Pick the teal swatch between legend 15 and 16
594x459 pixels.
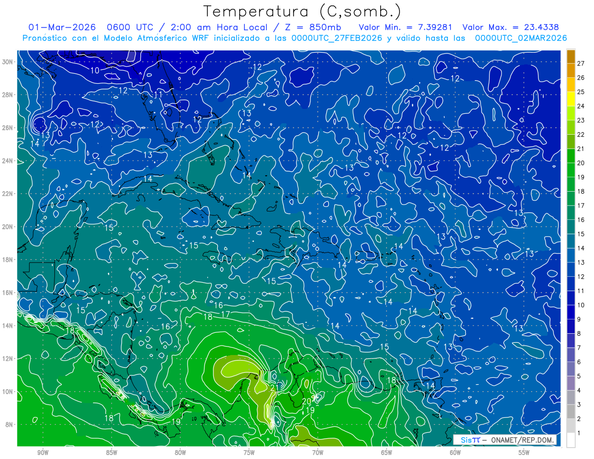click(571, 227)
